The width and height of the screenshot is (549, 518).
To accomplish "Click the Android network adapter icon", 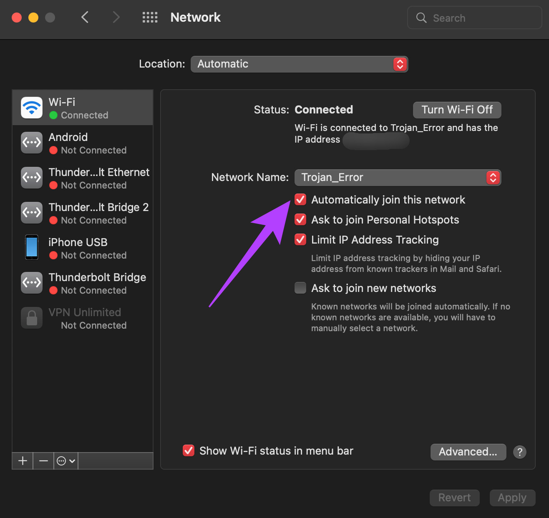I will click(31, 143).
